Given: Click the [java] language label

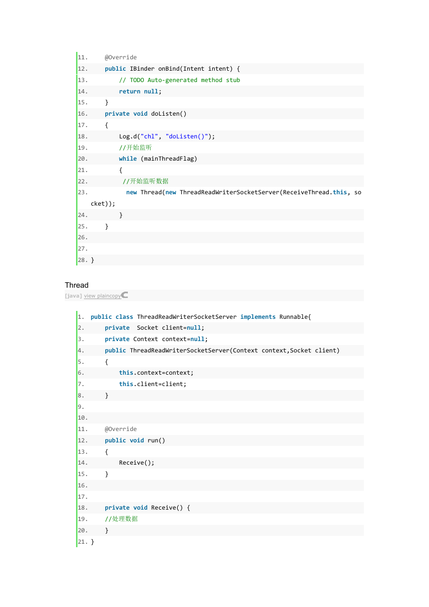Looking at the screenshot, I should click(73, 296).
